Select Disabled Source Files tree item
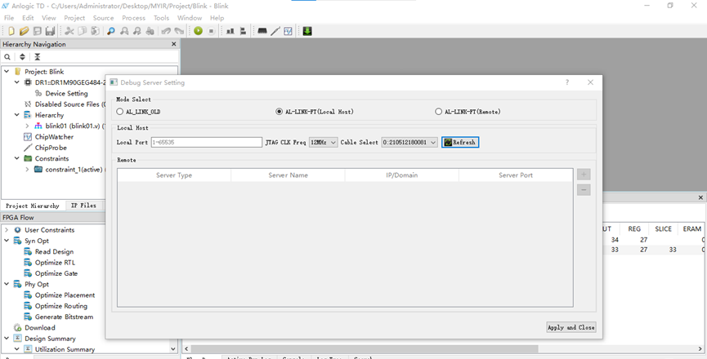The width and height of the screenshot is (707, 359). point(70,104)
